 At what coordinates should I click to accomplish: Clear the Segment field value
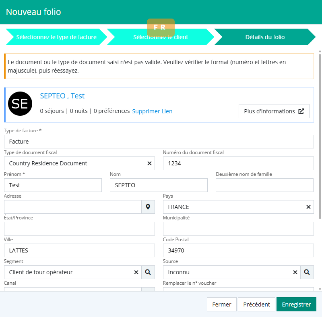point(136,272)
